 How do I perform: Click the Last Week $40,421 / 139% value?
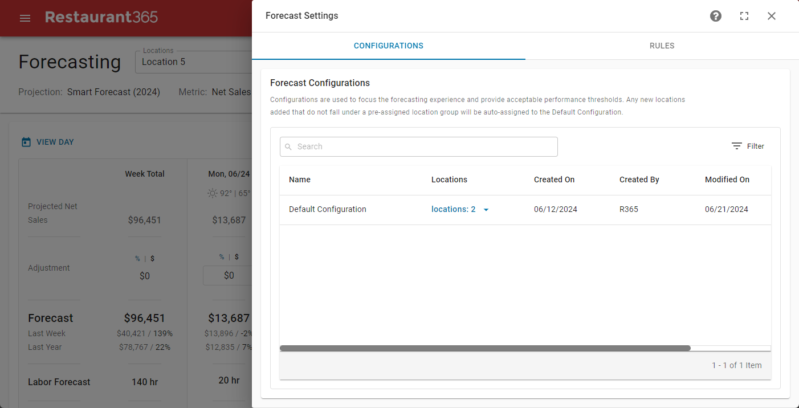click(145, 333)
